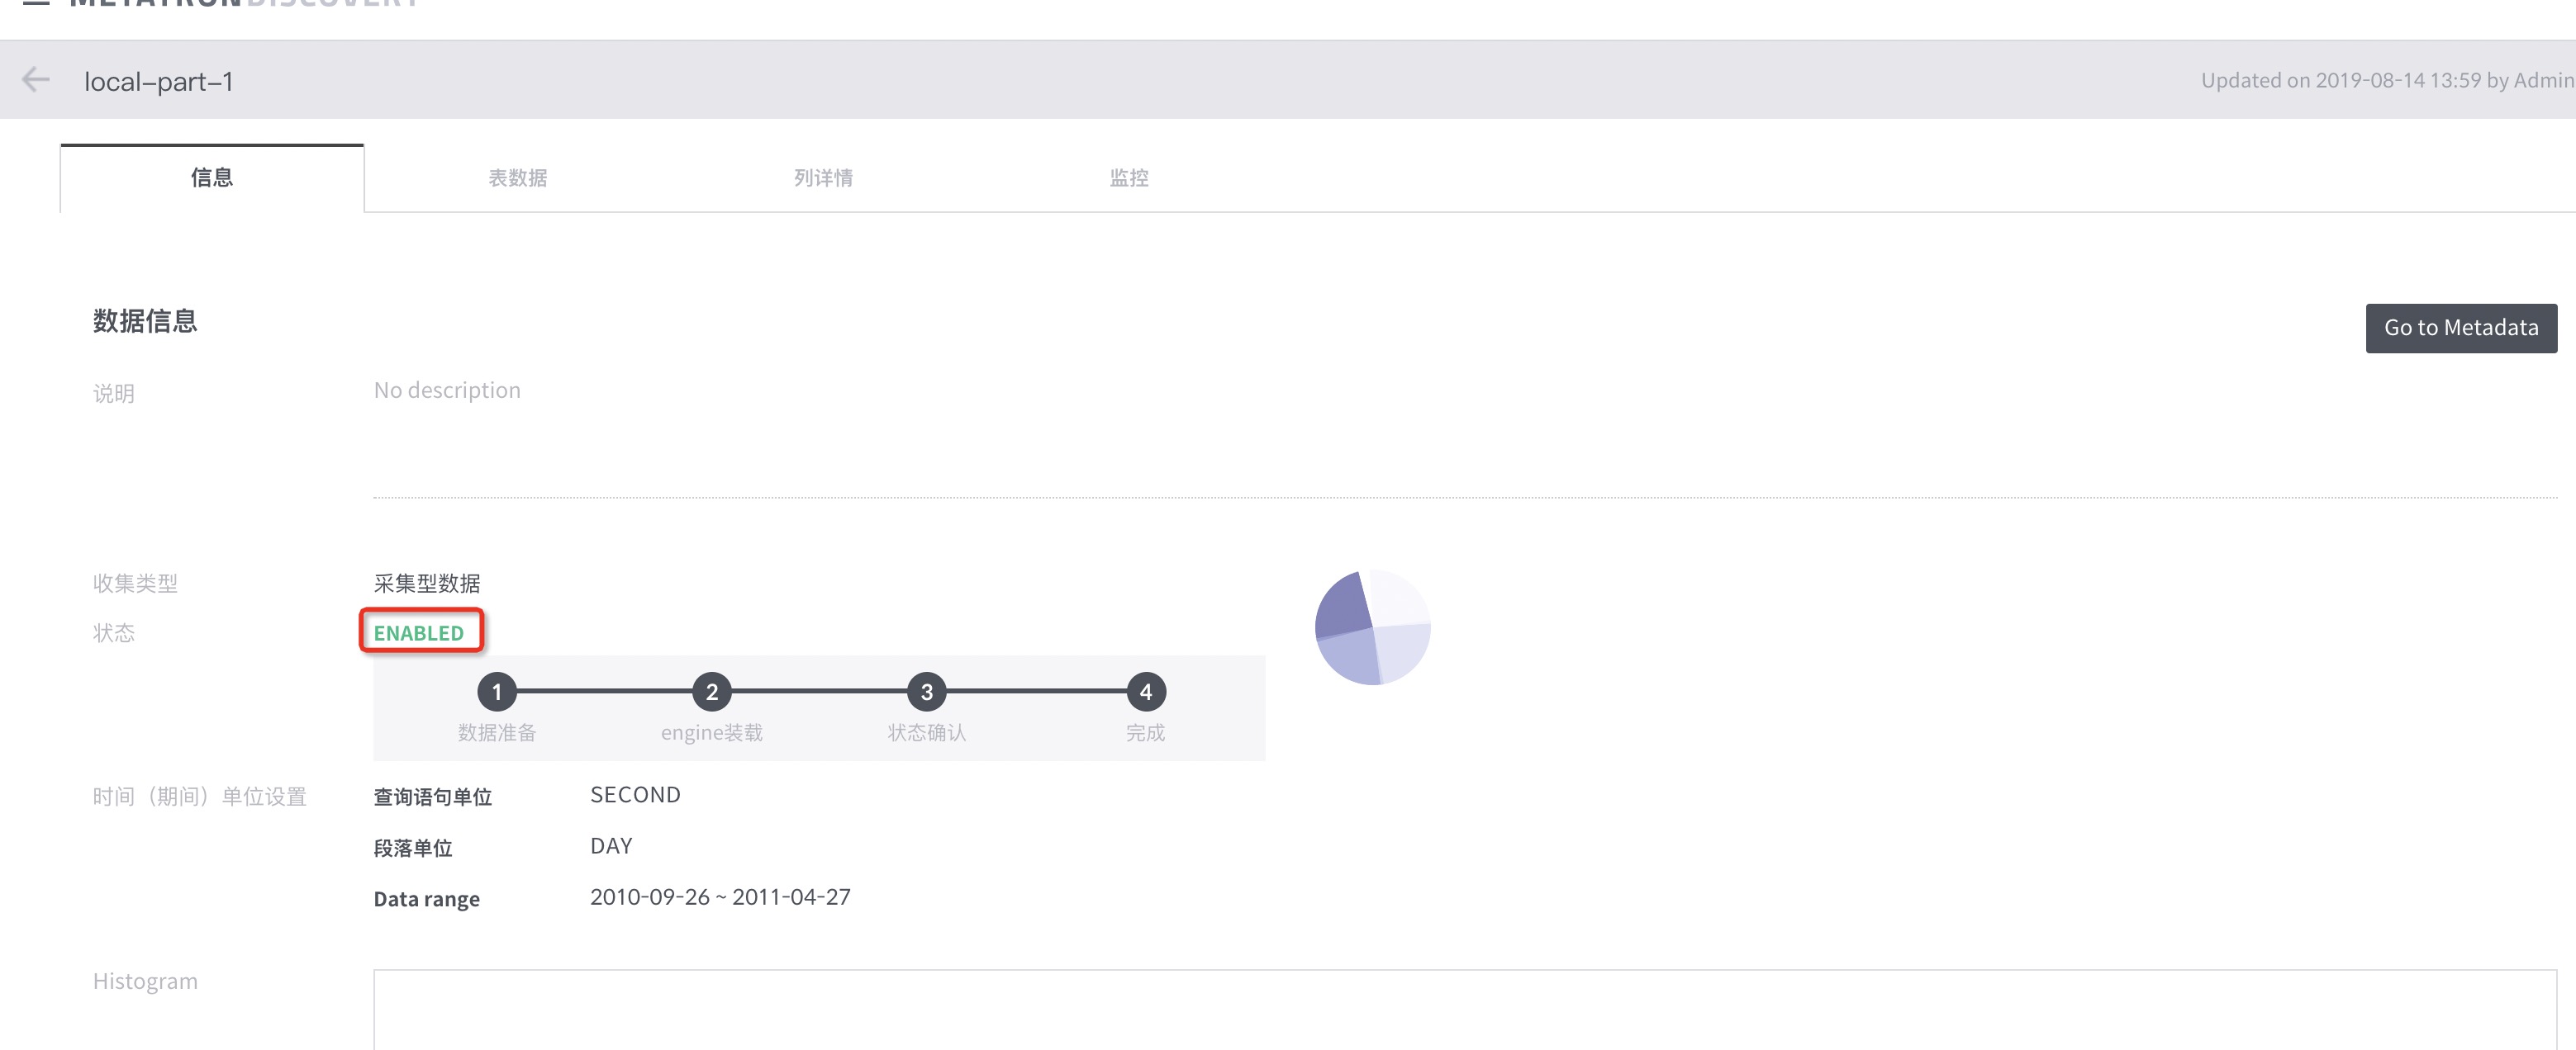Click the back arrow to return
The width and height of the screenshot is (2576, 1050).
pos(36,80)
